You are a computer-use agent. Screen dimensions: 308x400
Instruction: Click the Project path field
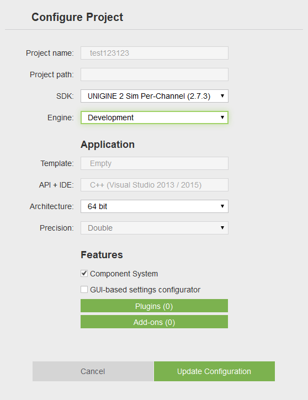pos(155,74)
